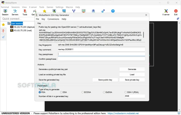Image resolution: width=181 pixels, height=115 pixels.
Task: Open the Conversions menu
Action: [x=53, y=19]
